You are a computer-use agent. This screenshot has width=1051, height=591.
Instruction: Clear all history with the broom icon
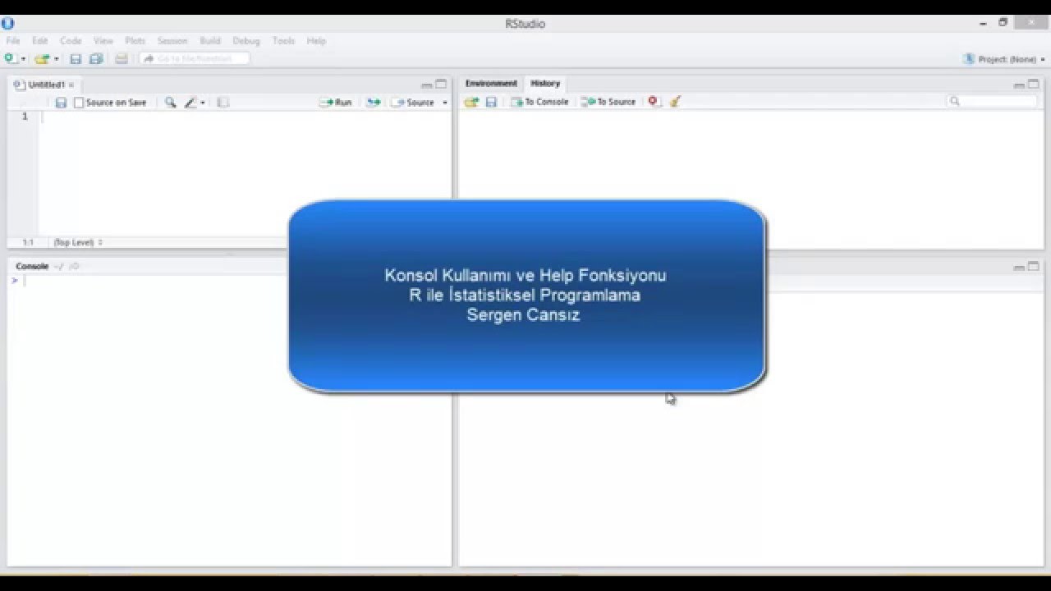[675, 102]
